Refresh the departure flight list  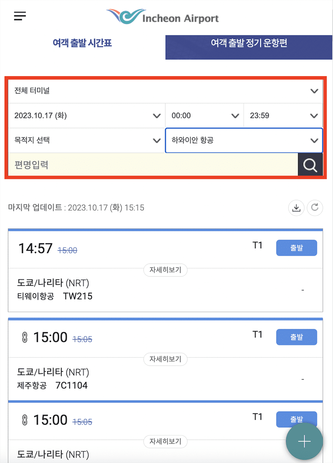(315, 208)
